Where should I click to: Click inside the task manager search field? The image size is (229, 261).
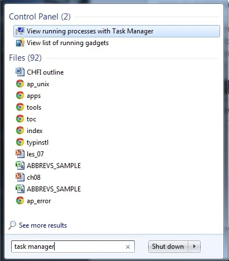tap(73, 247)
